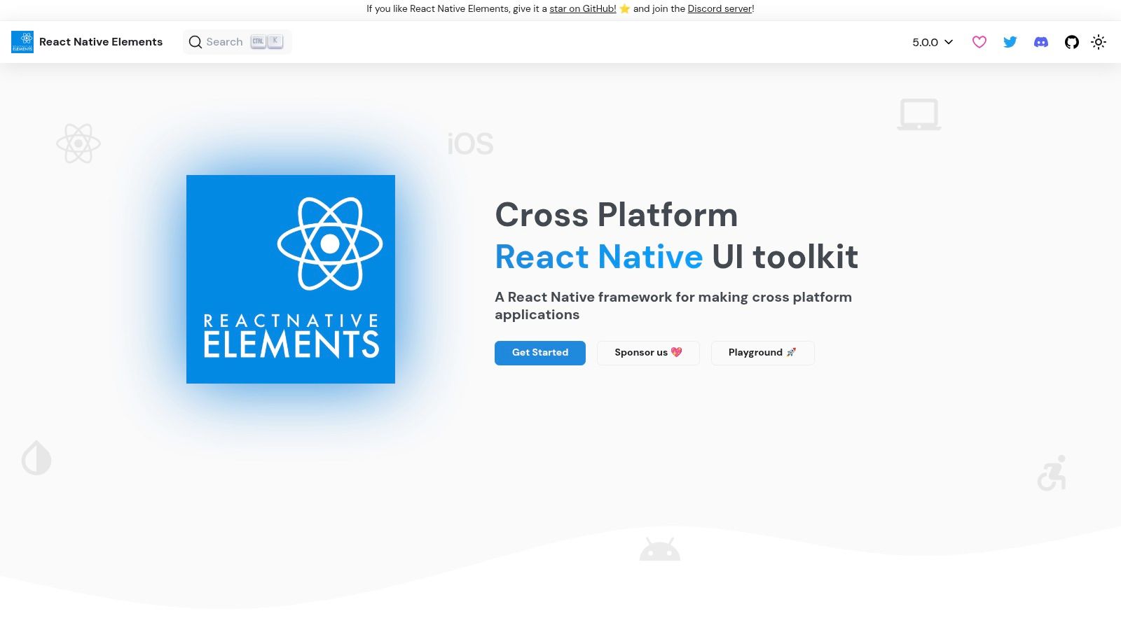Click the React atom graphic on the left
The image size is (1121, 630).
pyautogui.click(x=78, y=143)
